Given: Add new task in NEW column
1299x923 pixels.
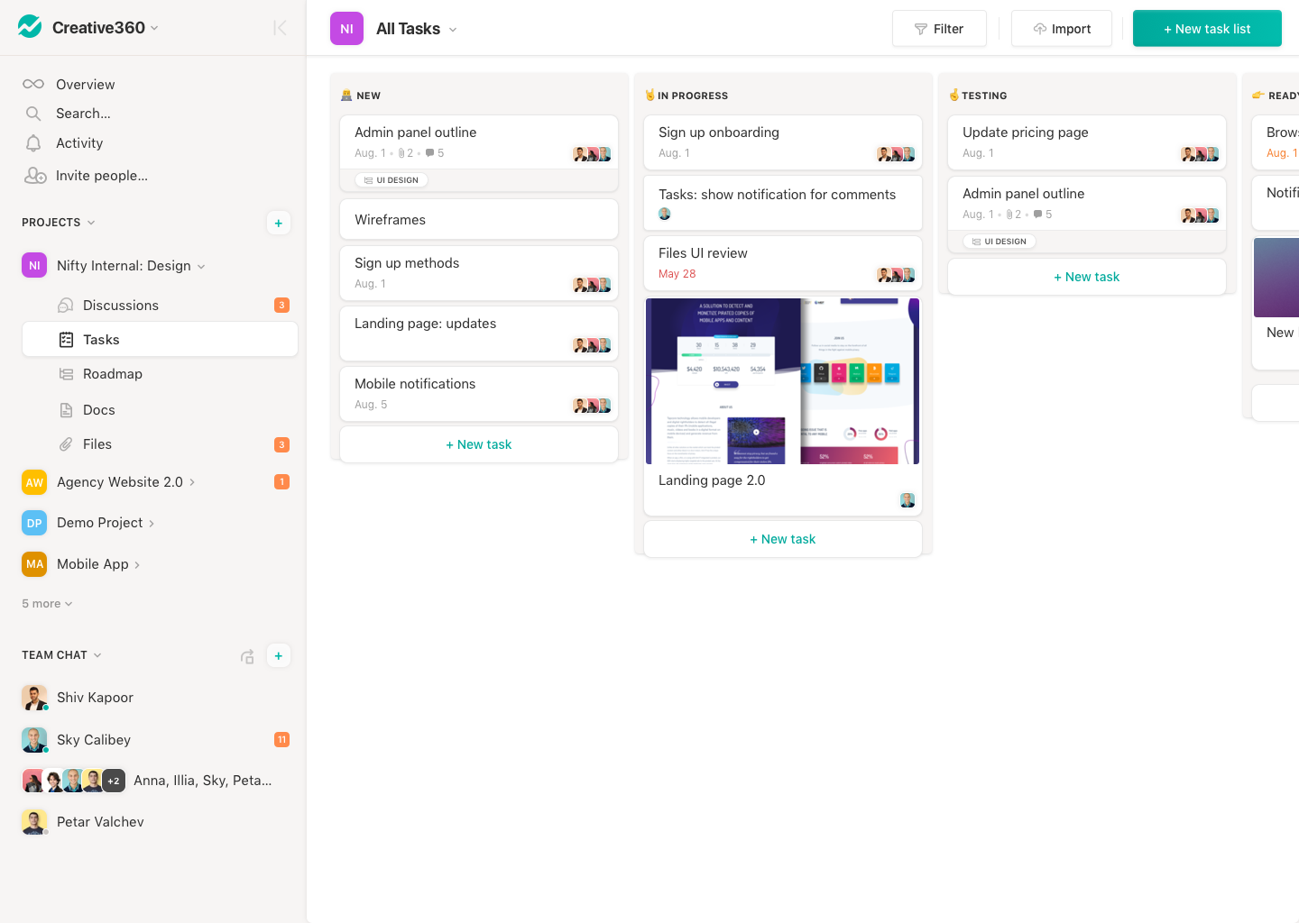Looking at the screenshot, I should [479, 444].
